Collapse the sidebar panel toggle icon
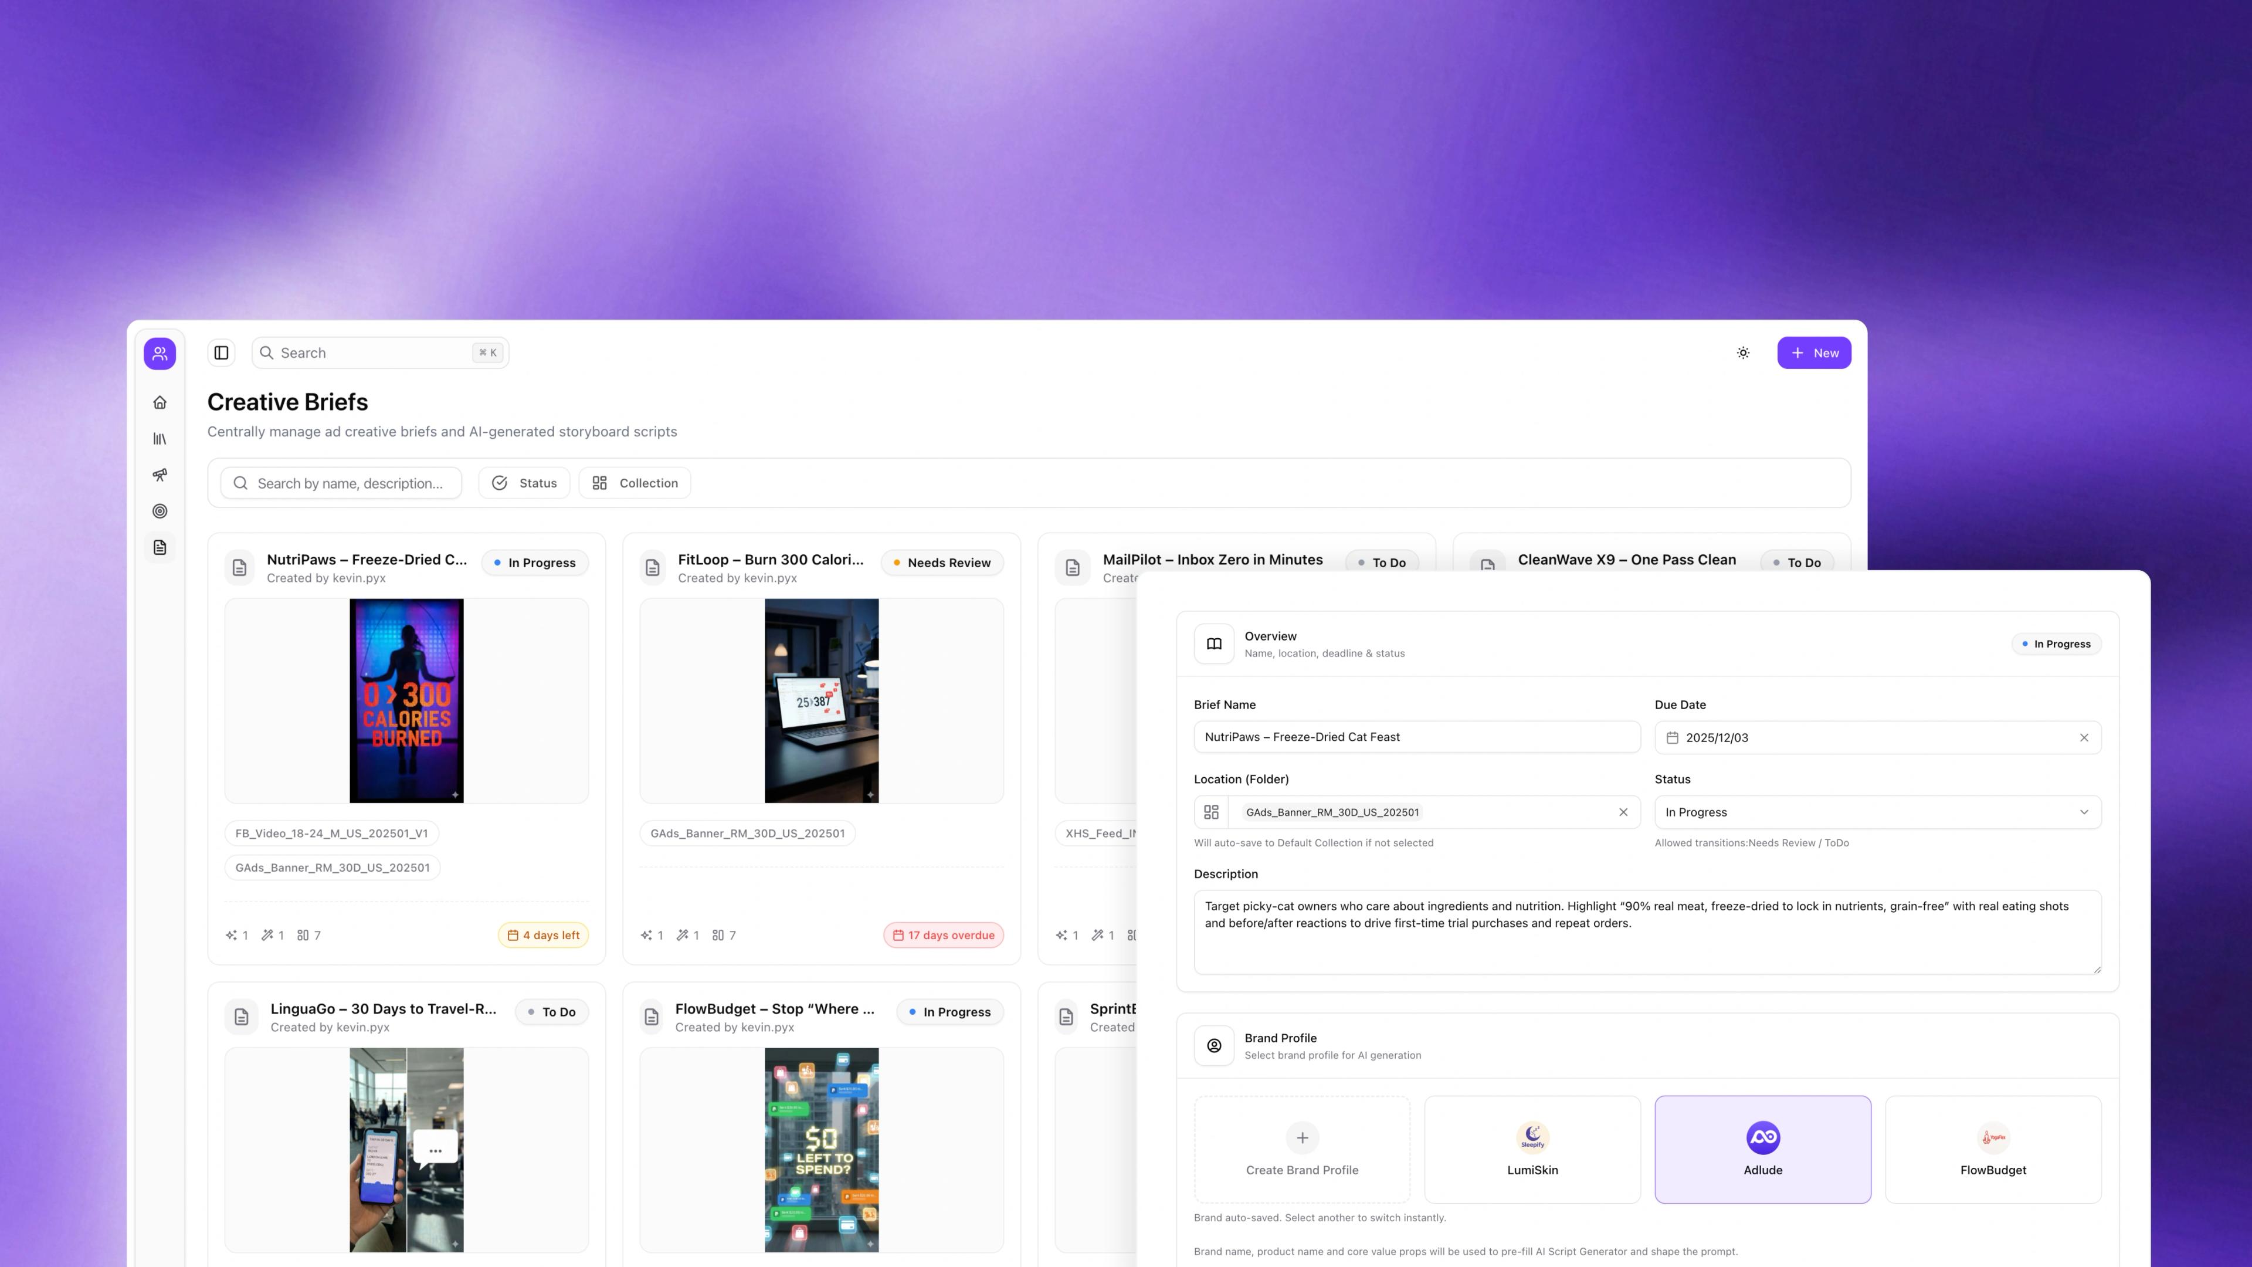The image size is (2252, 1267). [x=221, y=353]
